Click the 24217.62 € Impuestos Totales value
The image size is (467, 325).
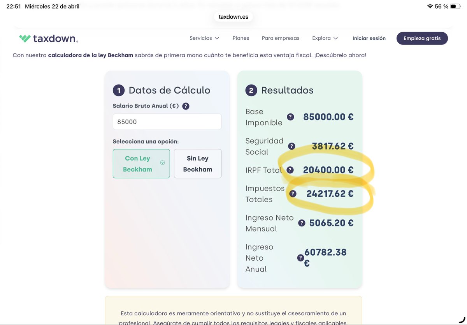330,194
